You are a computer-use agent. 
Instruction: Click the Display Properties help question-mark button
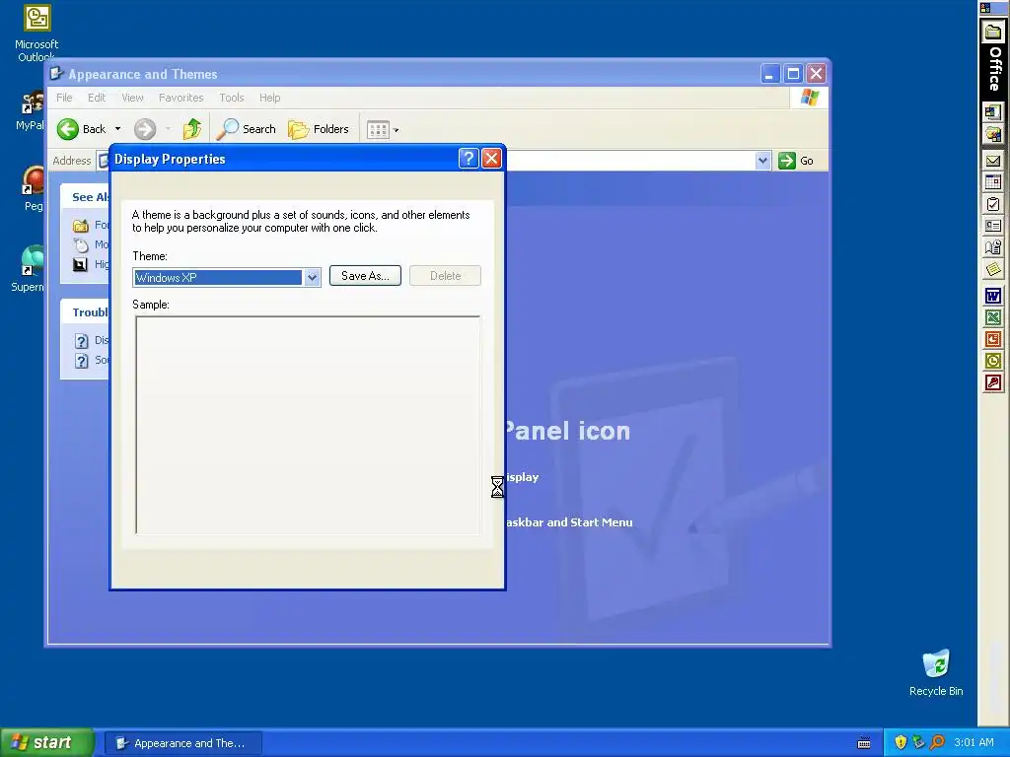coord(469,159)
